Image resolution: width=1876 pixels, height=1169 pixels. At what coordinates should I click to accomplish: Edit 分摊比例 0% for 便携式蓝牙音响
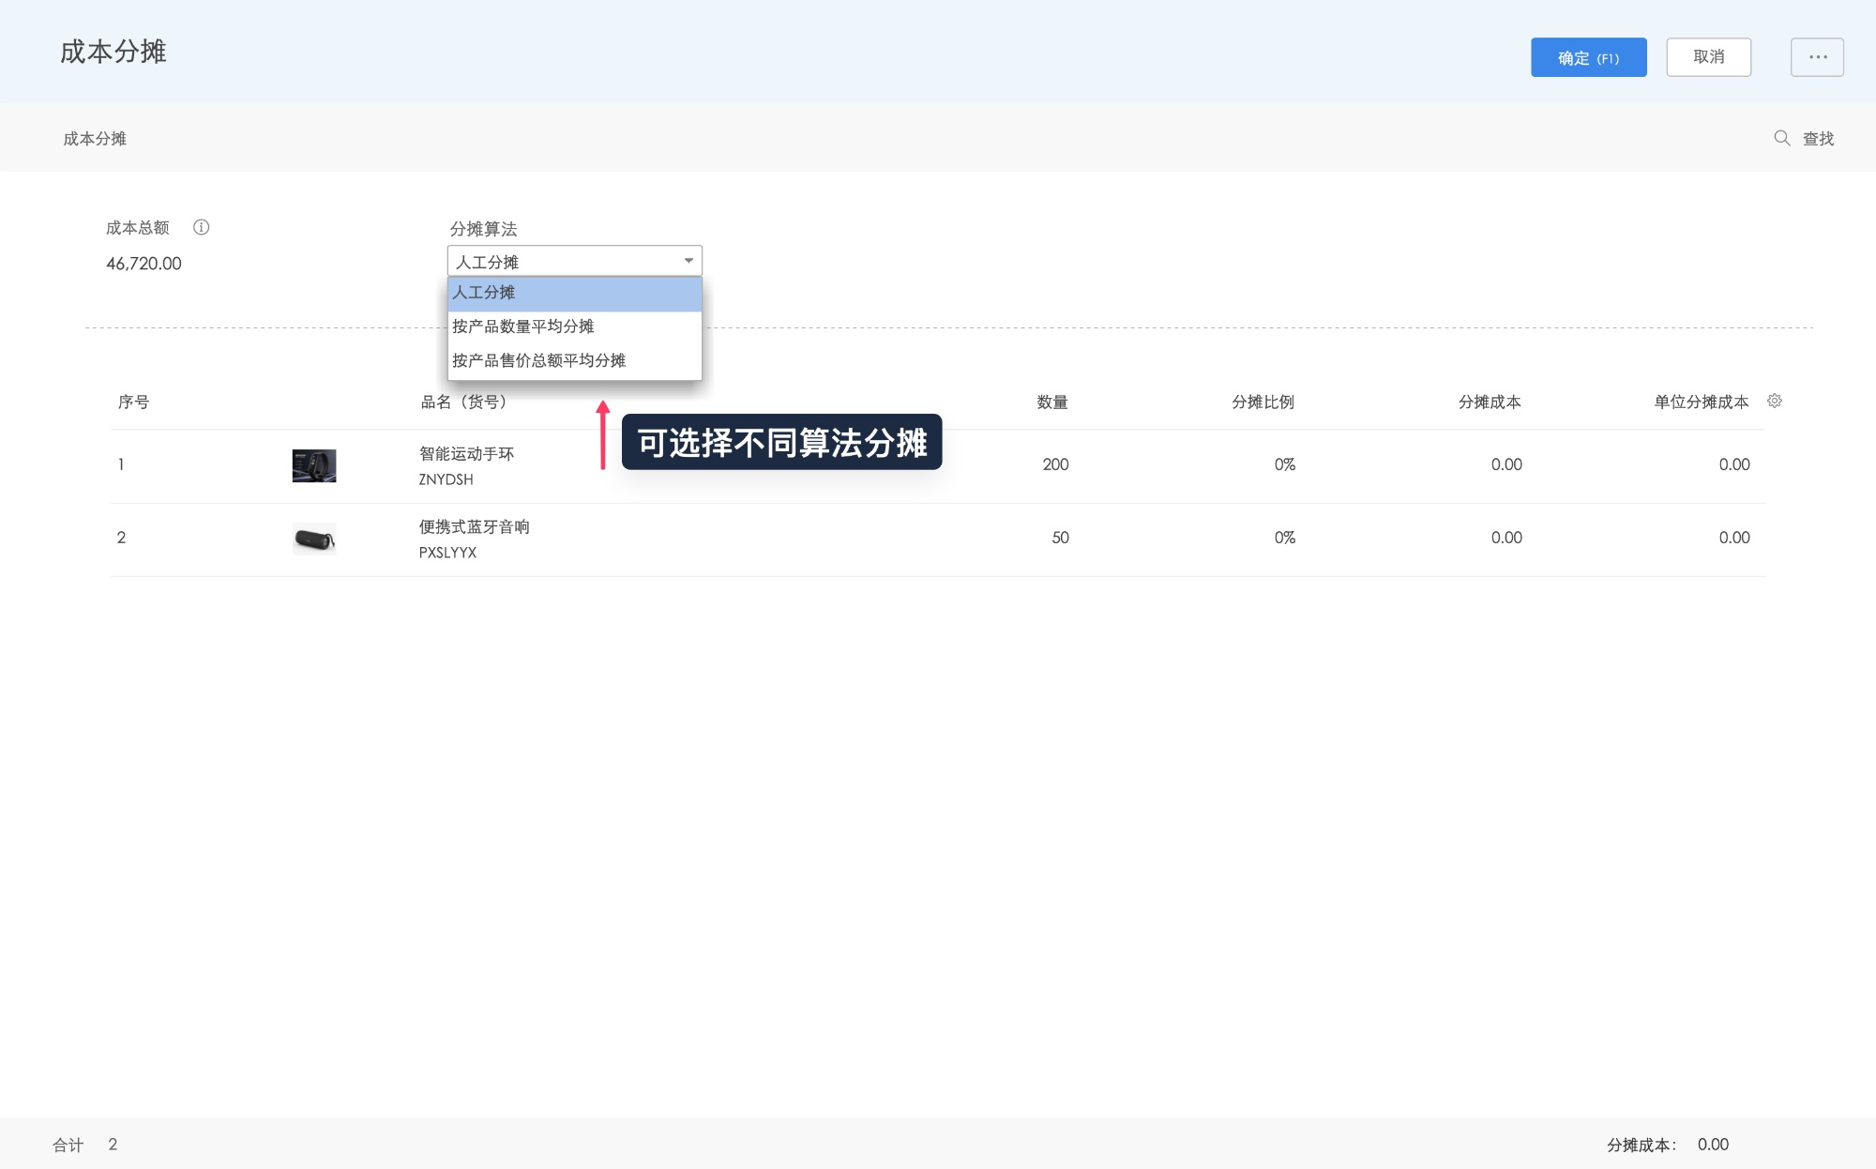click(1284, 538)
